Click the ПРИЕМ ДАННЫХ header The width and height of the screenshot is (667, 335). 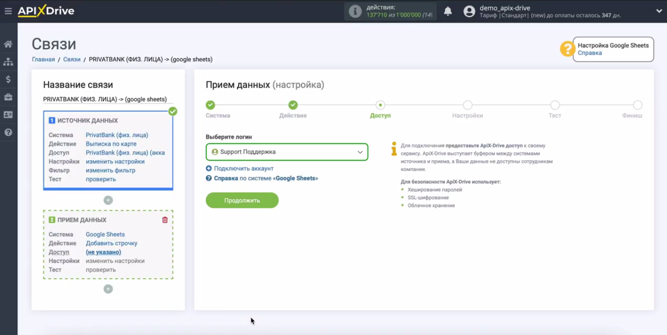pyautogui.click(x=82, y=220)
